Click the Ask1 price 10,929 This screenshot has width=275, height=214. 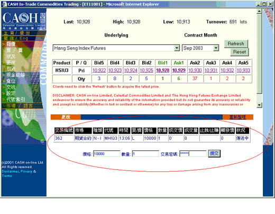(179, 71)
